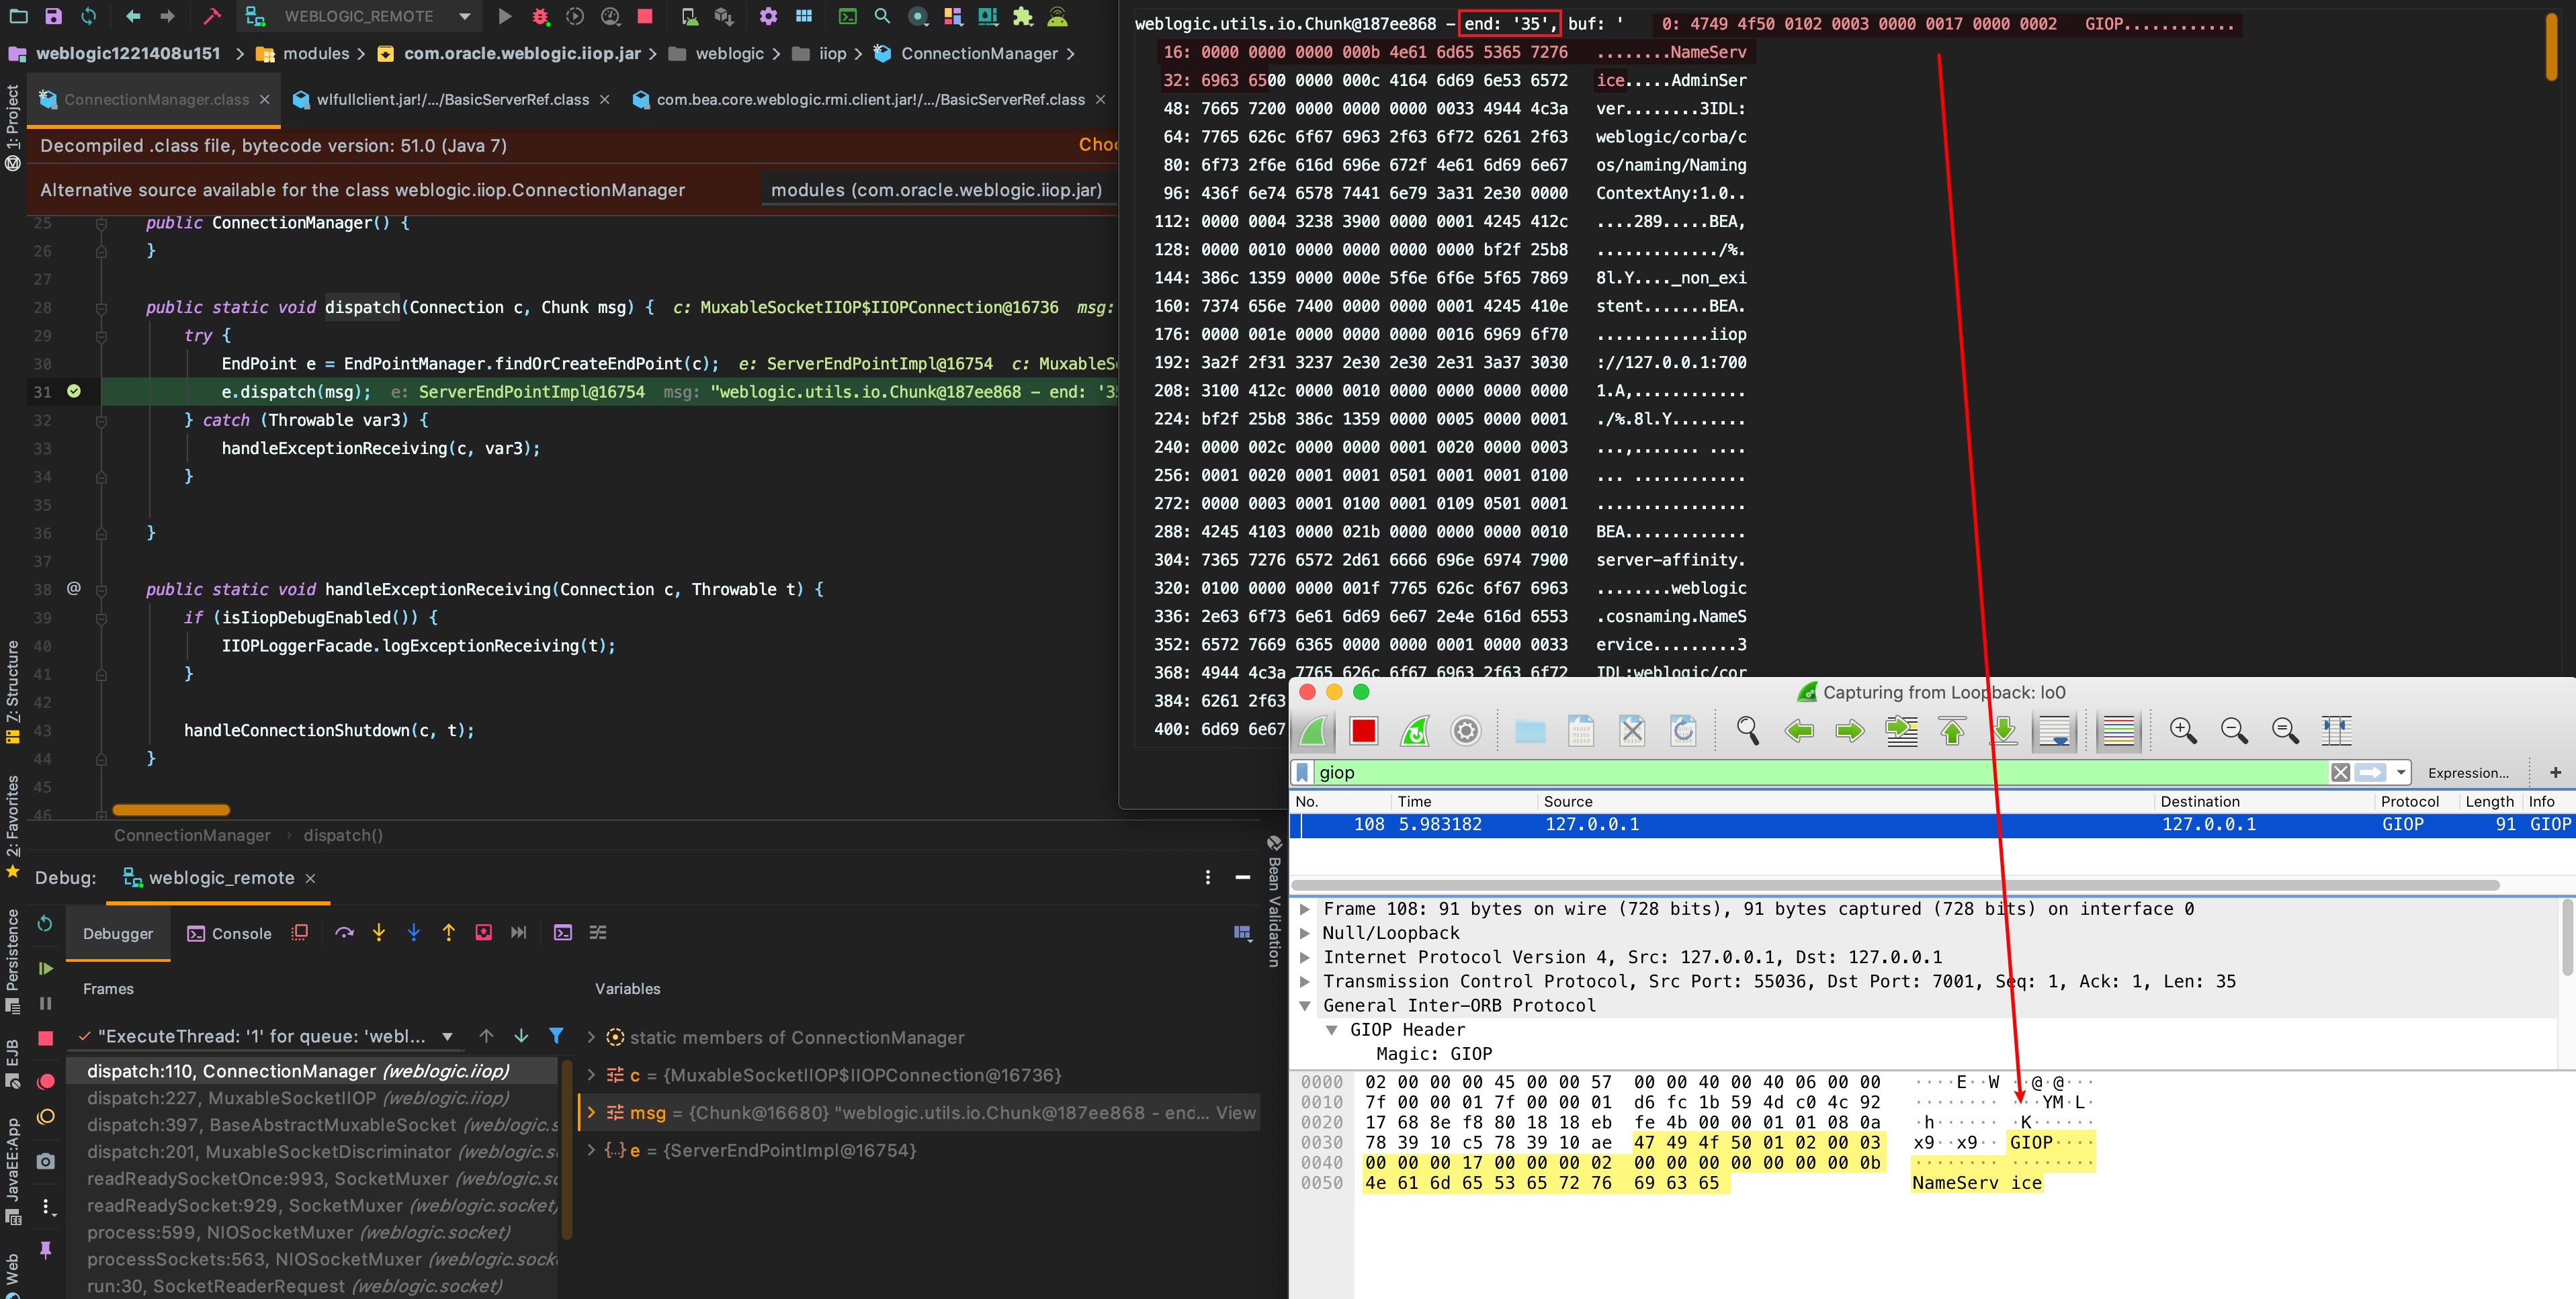Open Wireshark filter history dropdown arrow
The height and width of the screenshot is (1299, 2576).
coord(2401,772)
